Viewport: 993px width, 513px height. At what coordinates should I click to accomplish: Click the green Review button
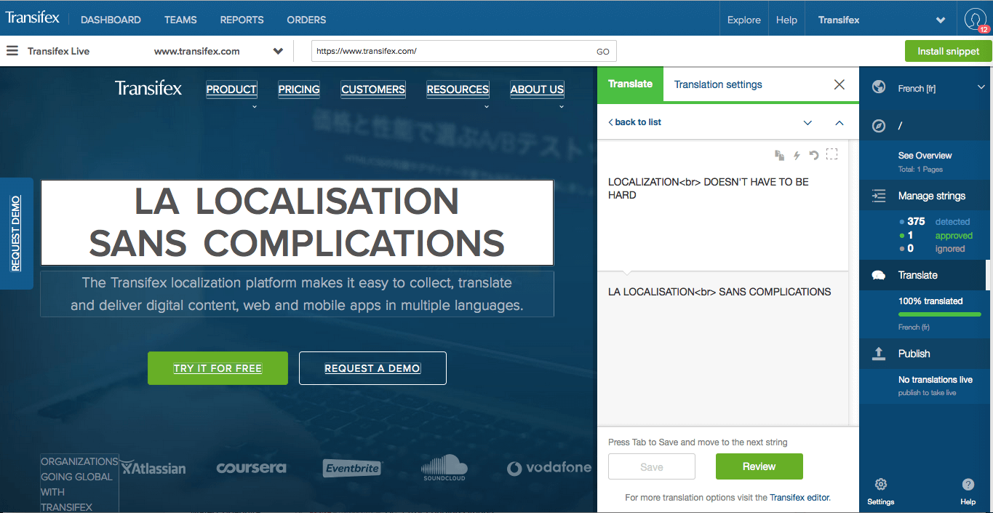tap(759, 466)
